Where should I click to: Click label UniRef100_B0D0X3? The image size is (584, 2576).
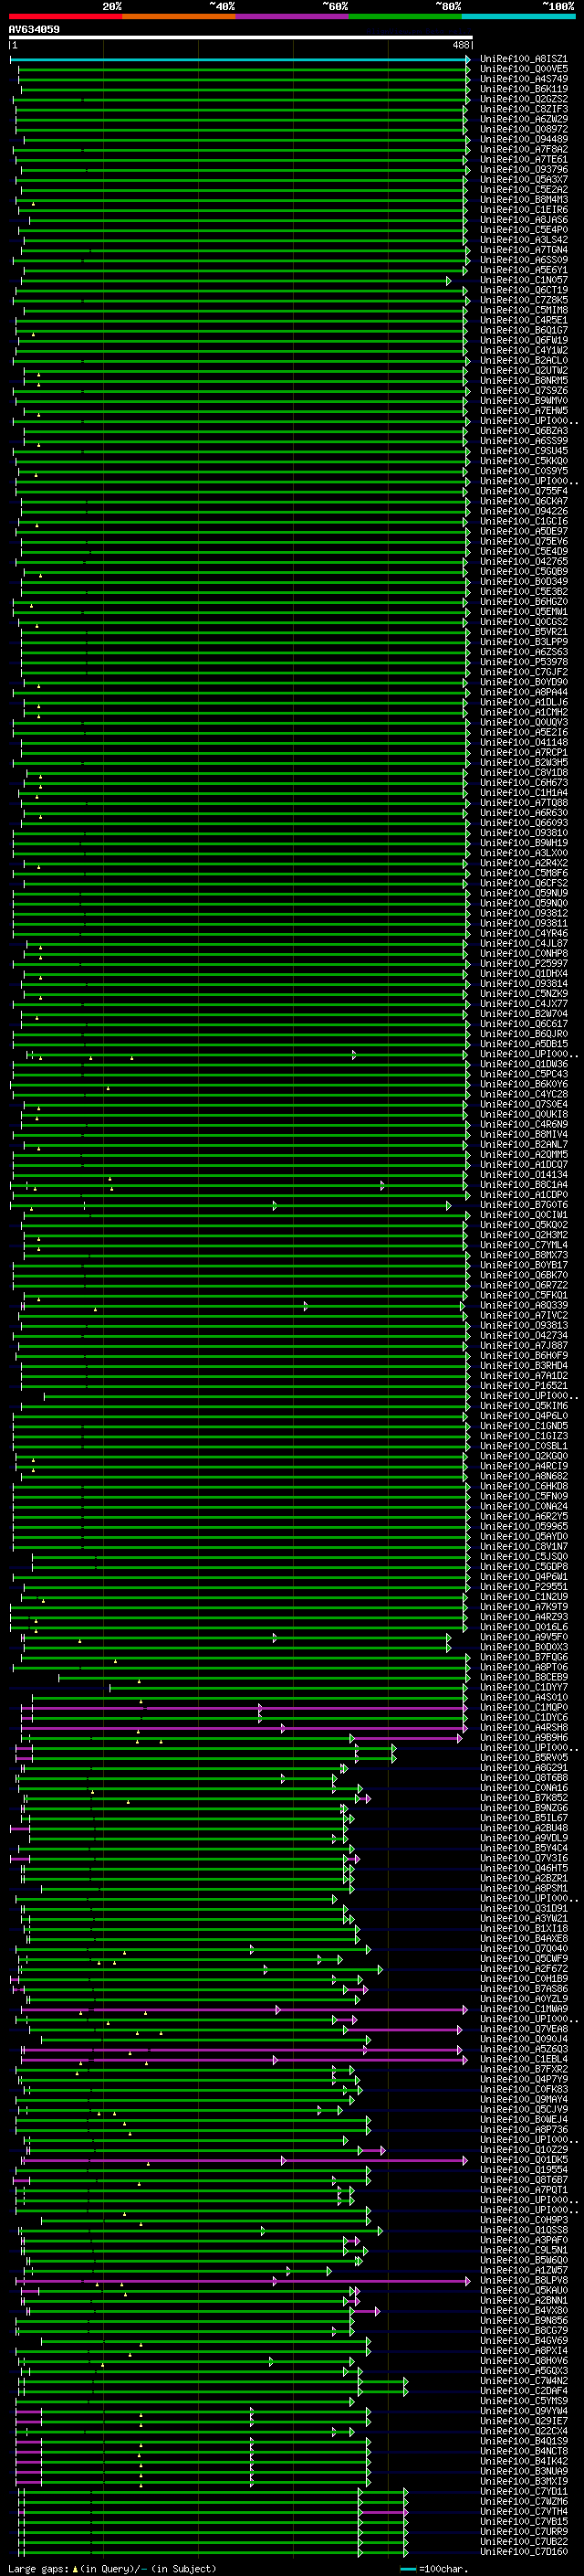524,1646
